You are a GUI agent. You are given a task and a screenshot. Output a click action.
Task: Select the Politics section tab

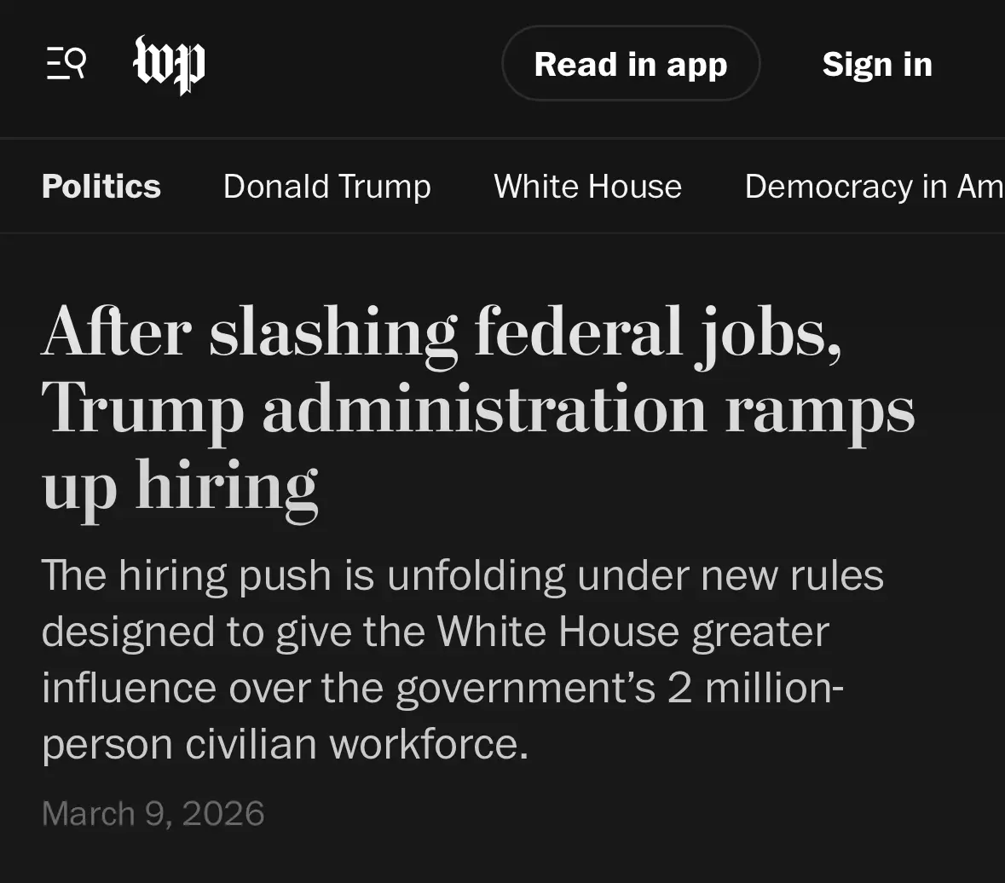[x=101, y=187]
